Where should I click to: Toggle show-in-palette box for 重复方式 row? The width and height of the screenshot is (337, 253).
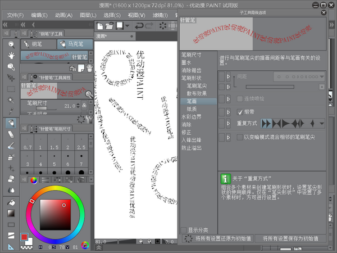[222, 124]
